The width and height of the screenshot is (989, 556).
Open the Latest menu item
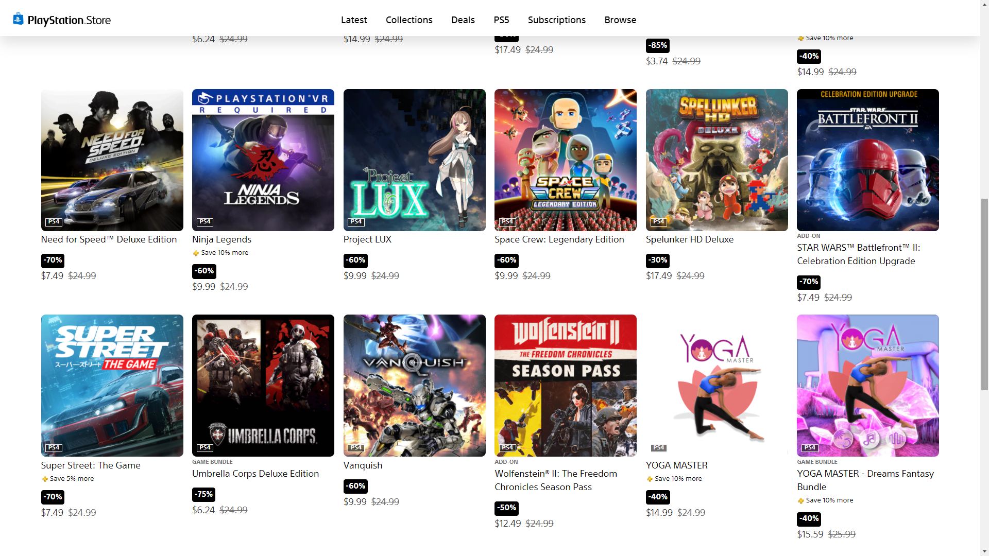point(354,20)
